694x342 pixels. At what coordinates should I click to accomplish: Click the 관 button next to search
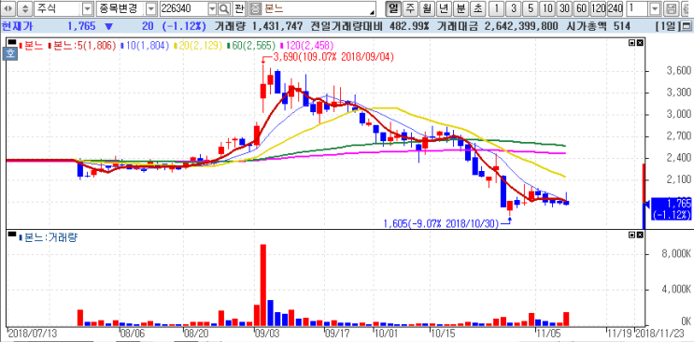pos(239,8)
